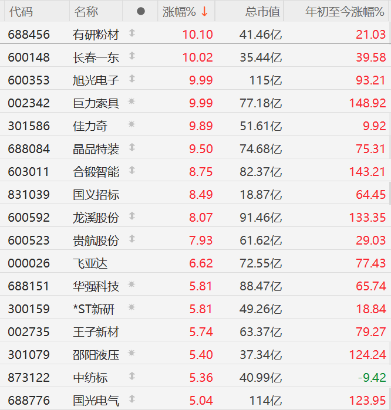Sort by the 名称 column header
391x410 pixels.
86,12
